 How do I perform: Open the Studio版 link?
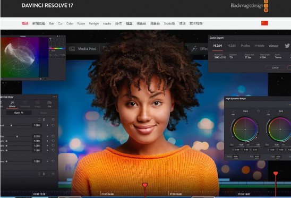(169, 23)
